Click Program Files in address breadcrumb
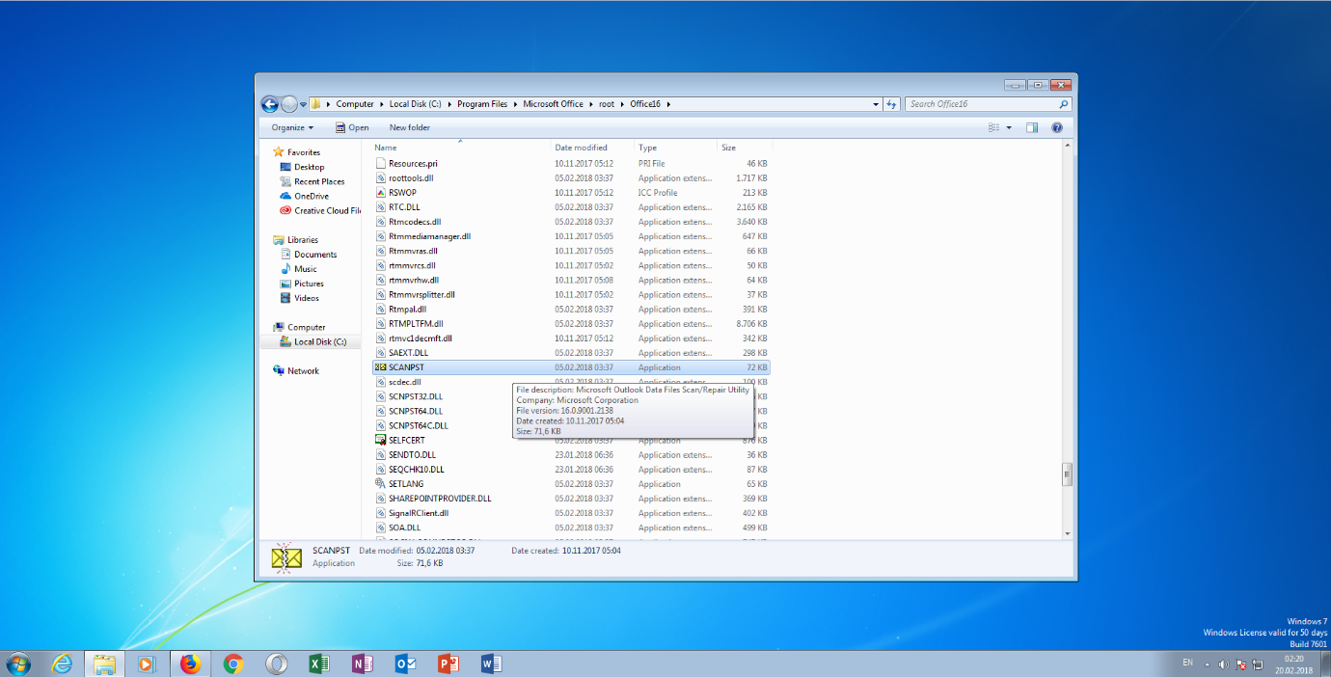The height and width of the screenshot is (677, 1331). [x=481, y=104]
